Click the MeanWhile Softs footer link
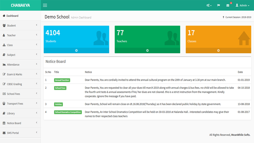Screen dimensions: 254x143 point(241,135)
